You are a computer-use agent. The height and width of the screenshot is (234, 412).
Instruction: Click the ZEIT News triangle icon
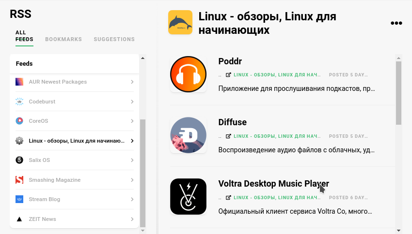(x=19, y=219)
